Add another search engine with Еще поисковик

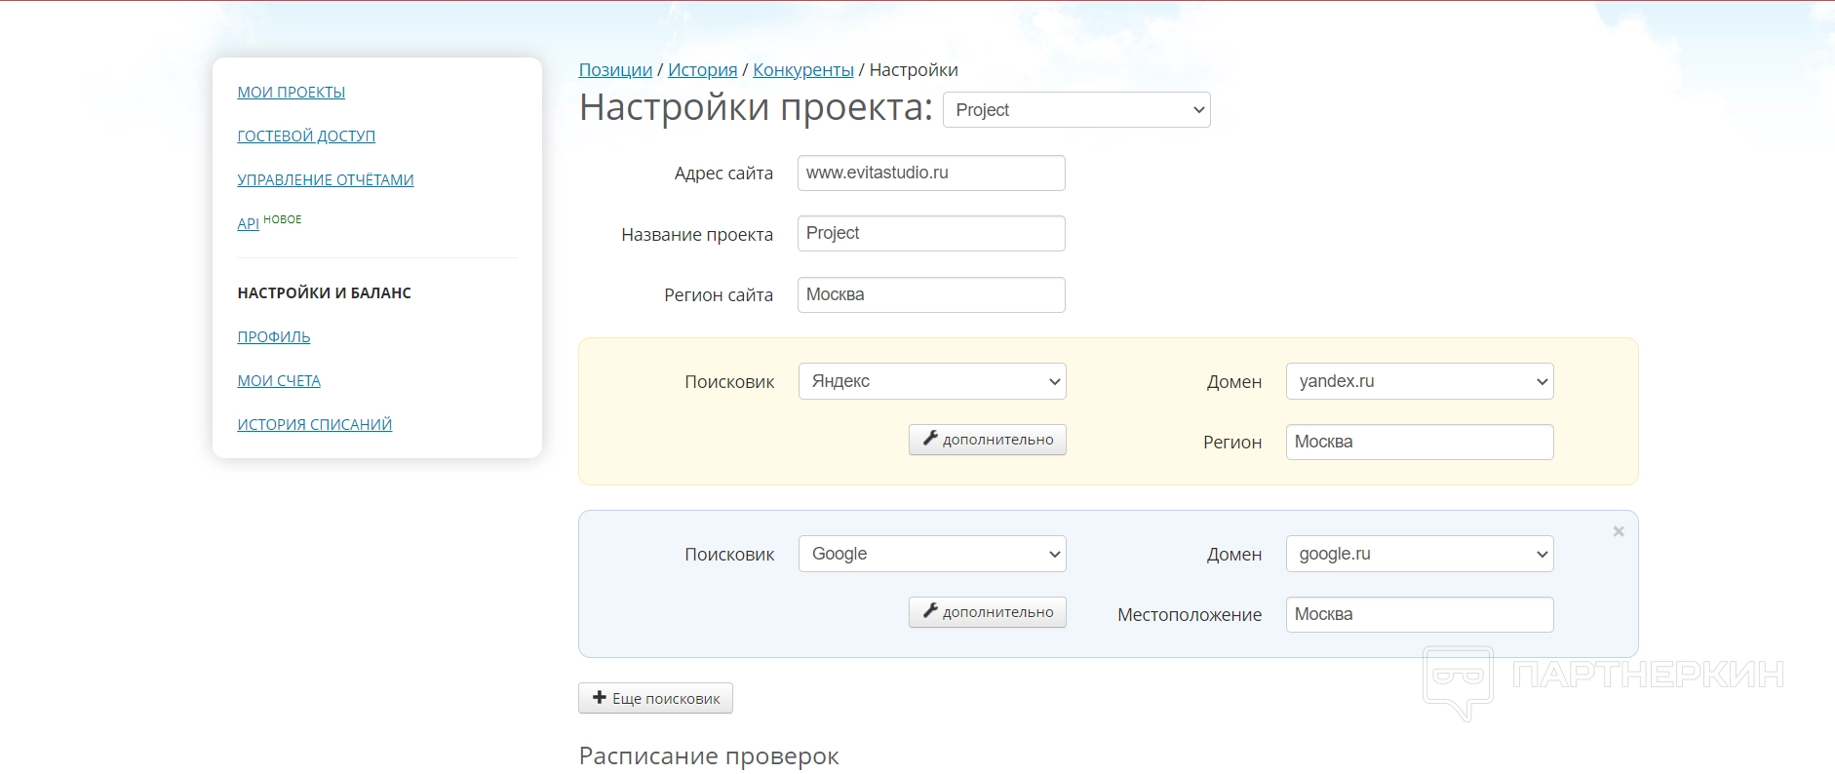coord(655,698)
